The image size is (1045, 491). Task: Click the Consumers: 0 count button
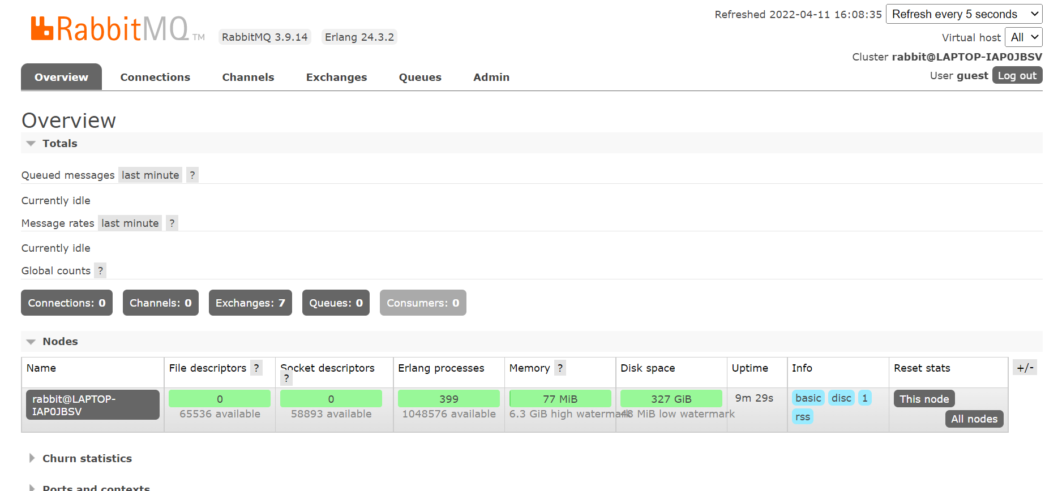tap(423, 303)
